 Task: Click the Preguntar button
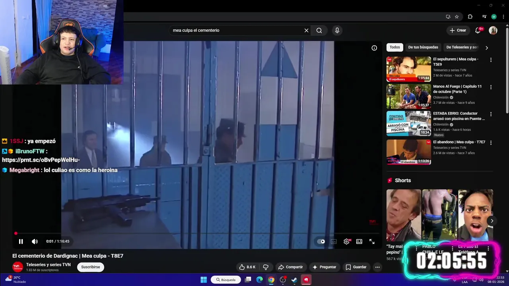pos(324,267)
